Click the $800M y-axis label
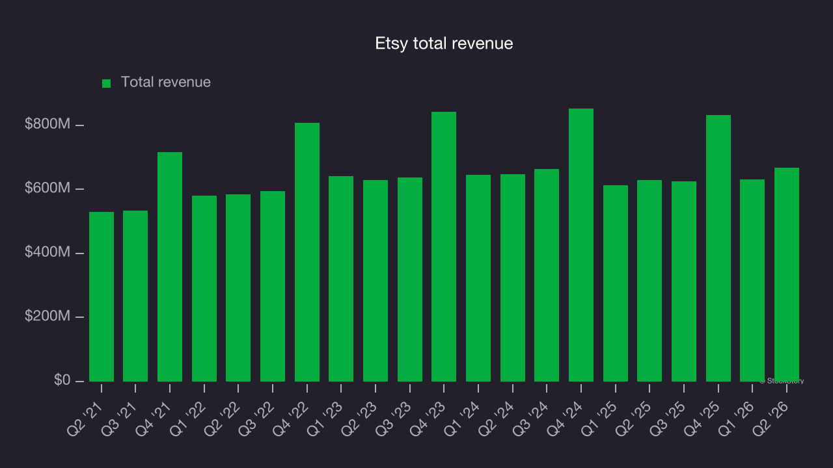The height and width of the screenshot is (468, 833). point(48,123)
